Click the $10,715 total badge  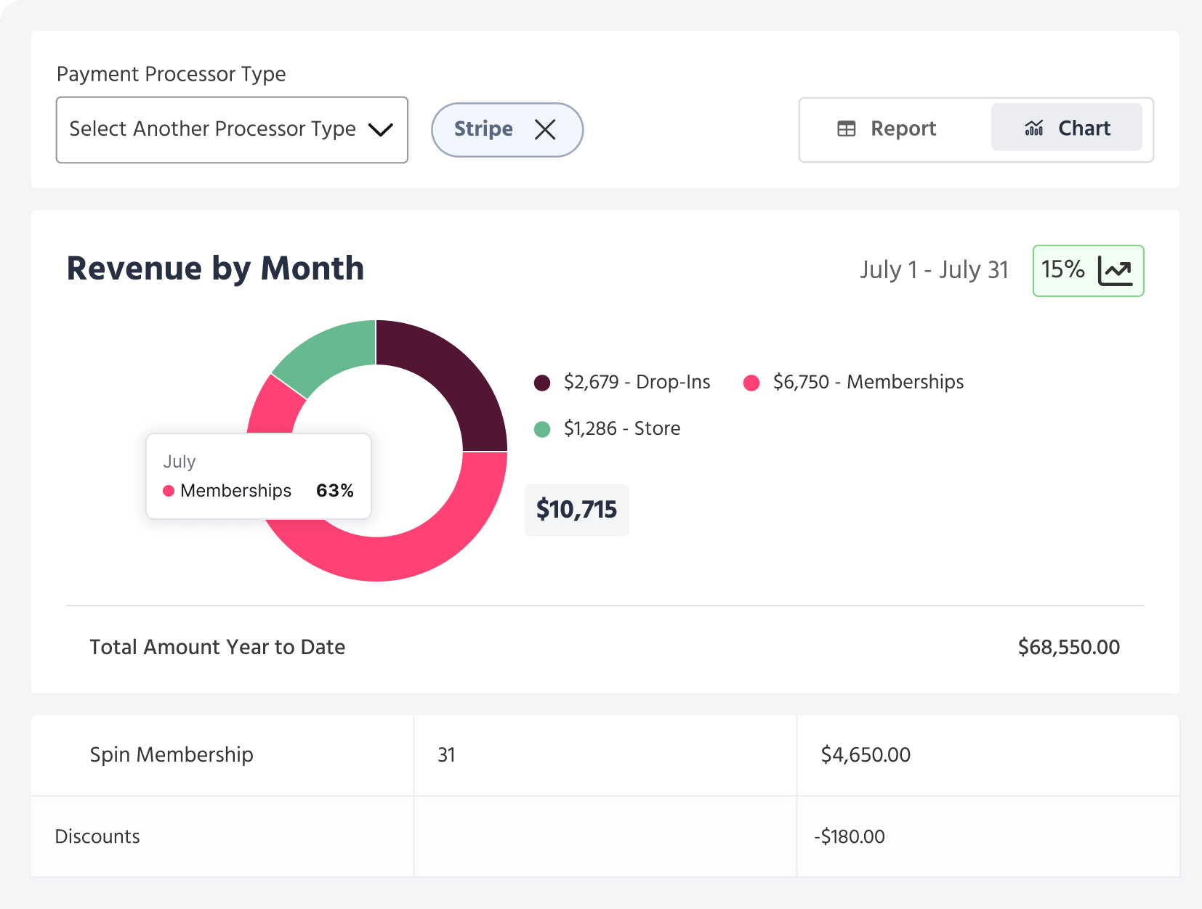click(x=577, y=510)
